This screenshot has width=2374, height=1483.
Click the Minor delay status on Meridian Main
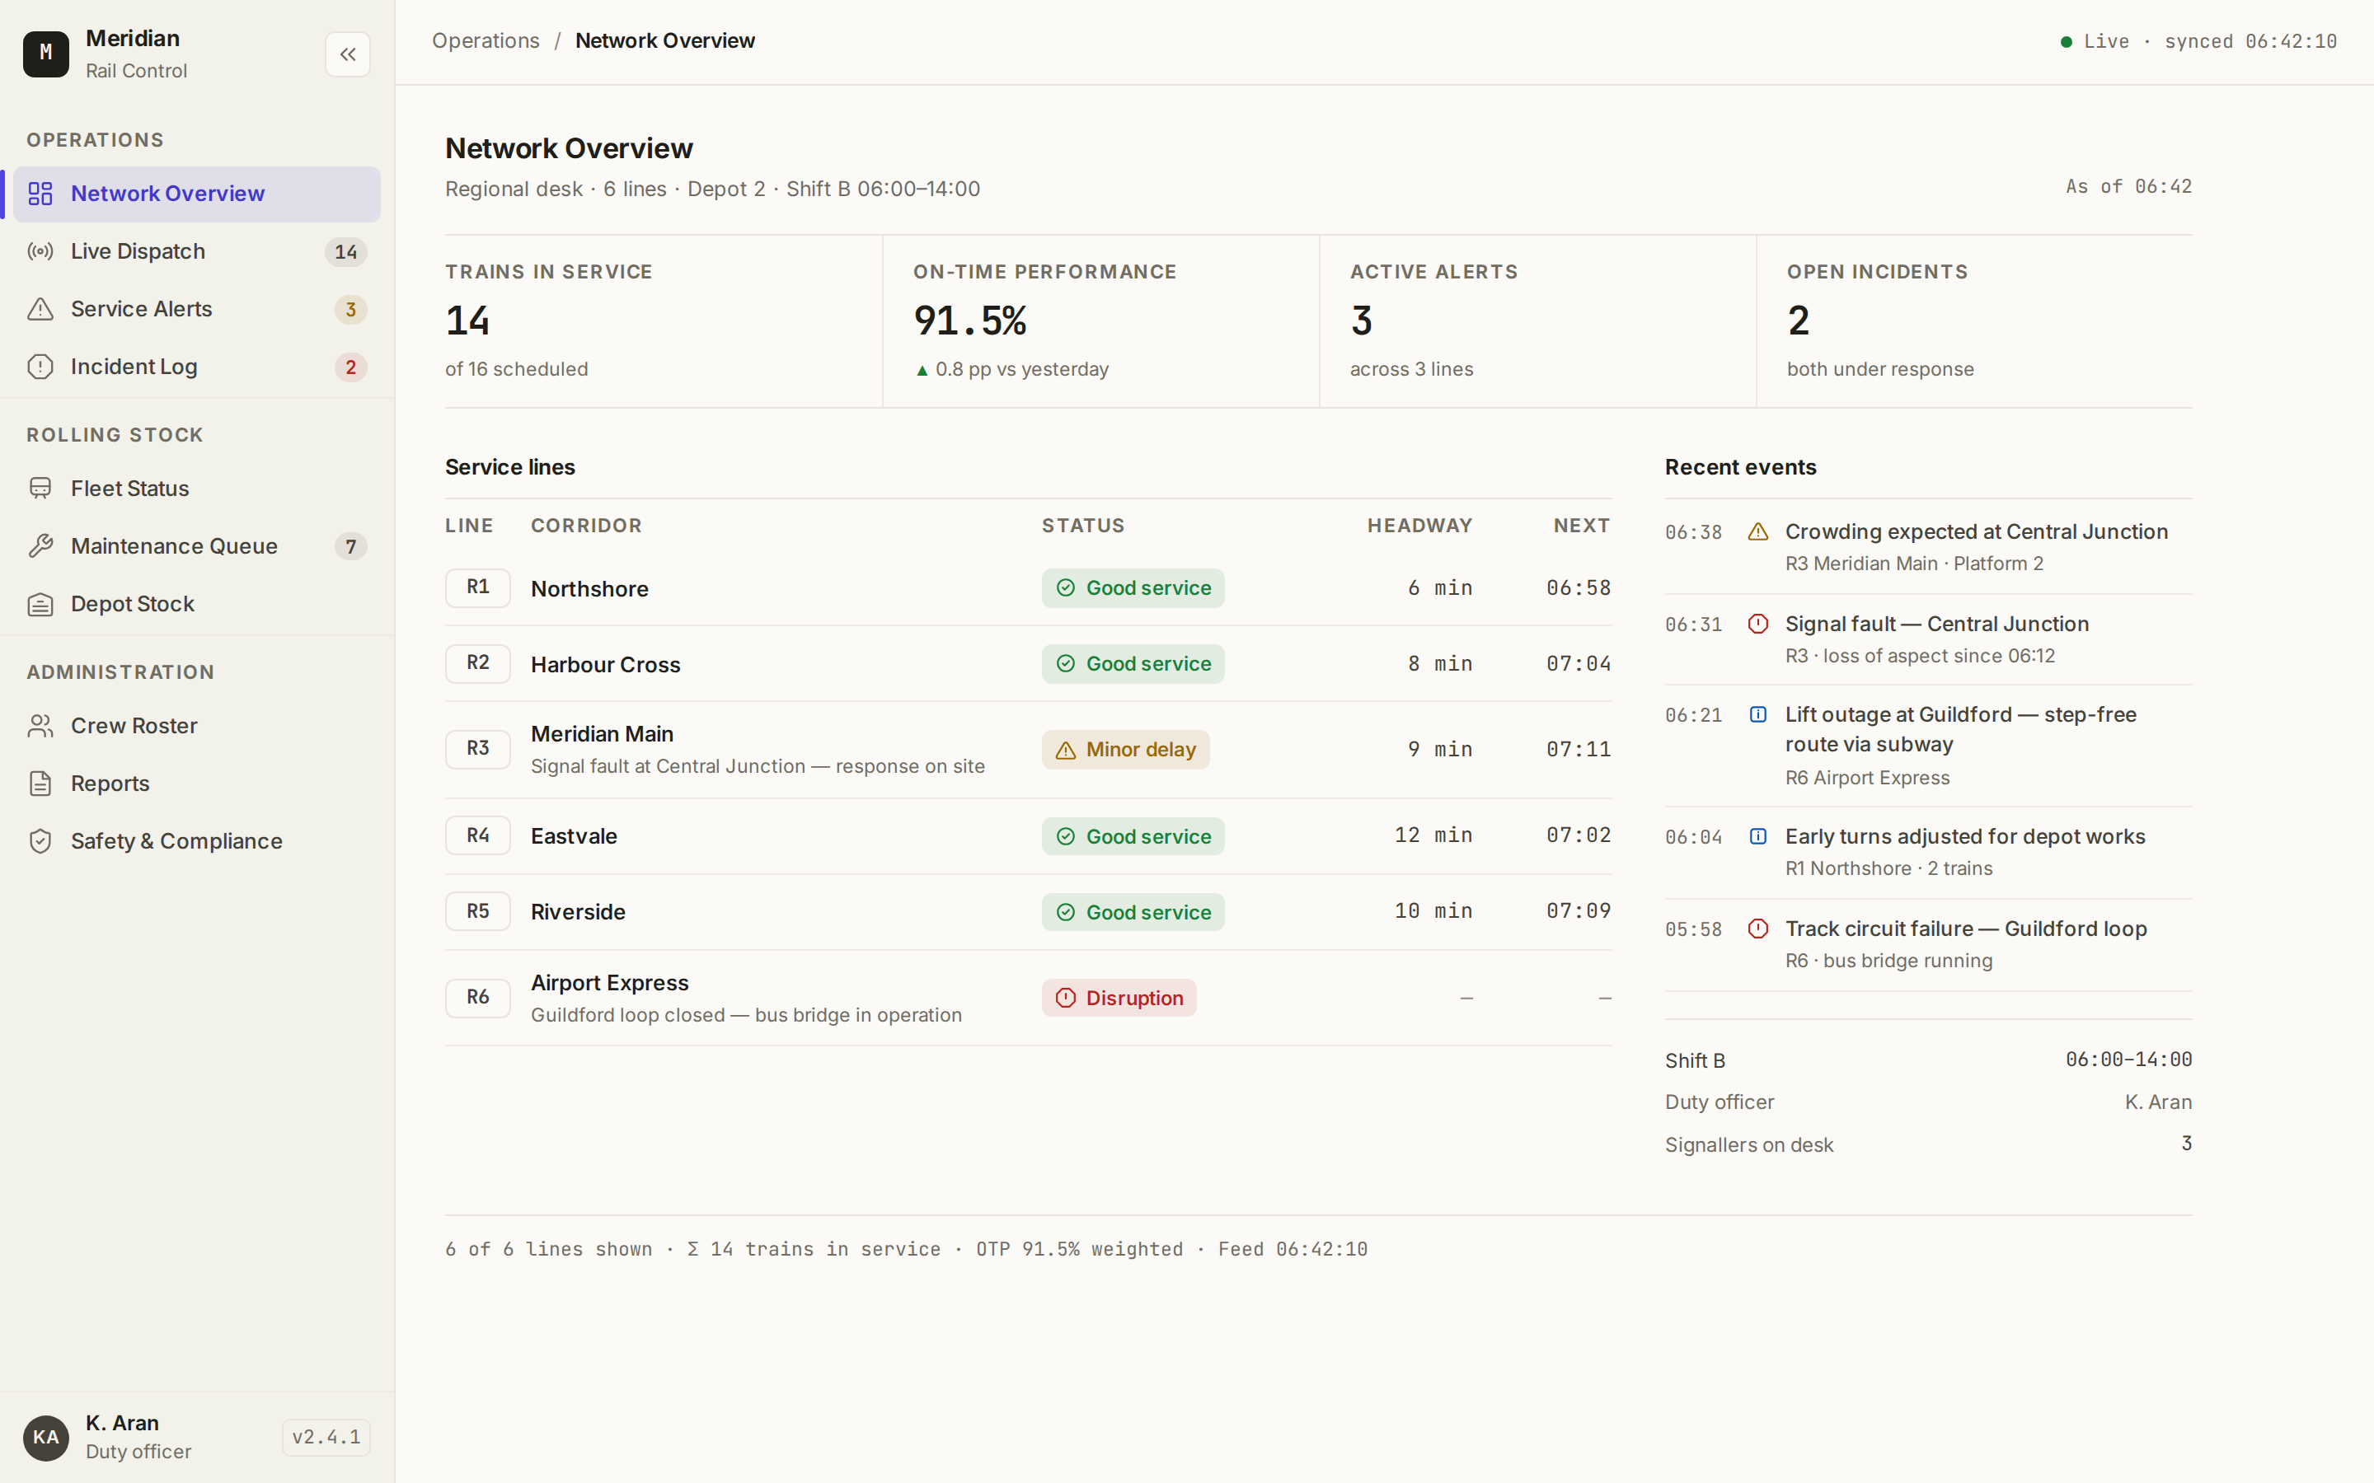click(1125, 750)
